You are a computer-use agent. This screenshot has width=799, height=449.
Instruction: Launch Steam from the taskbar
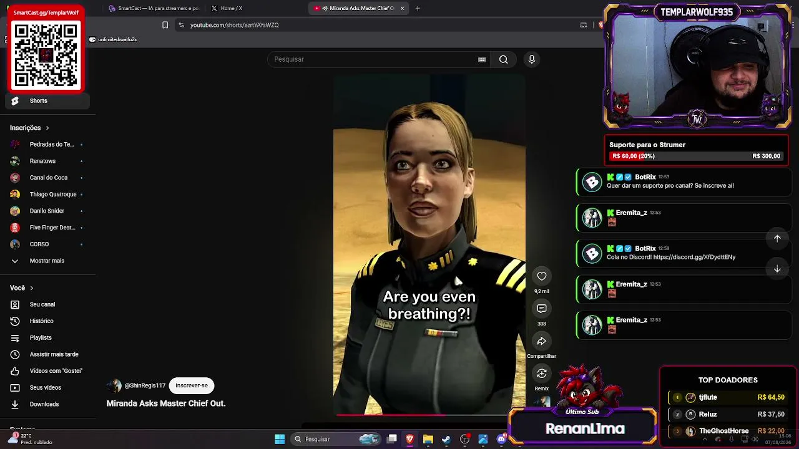(x=446, y=439)
